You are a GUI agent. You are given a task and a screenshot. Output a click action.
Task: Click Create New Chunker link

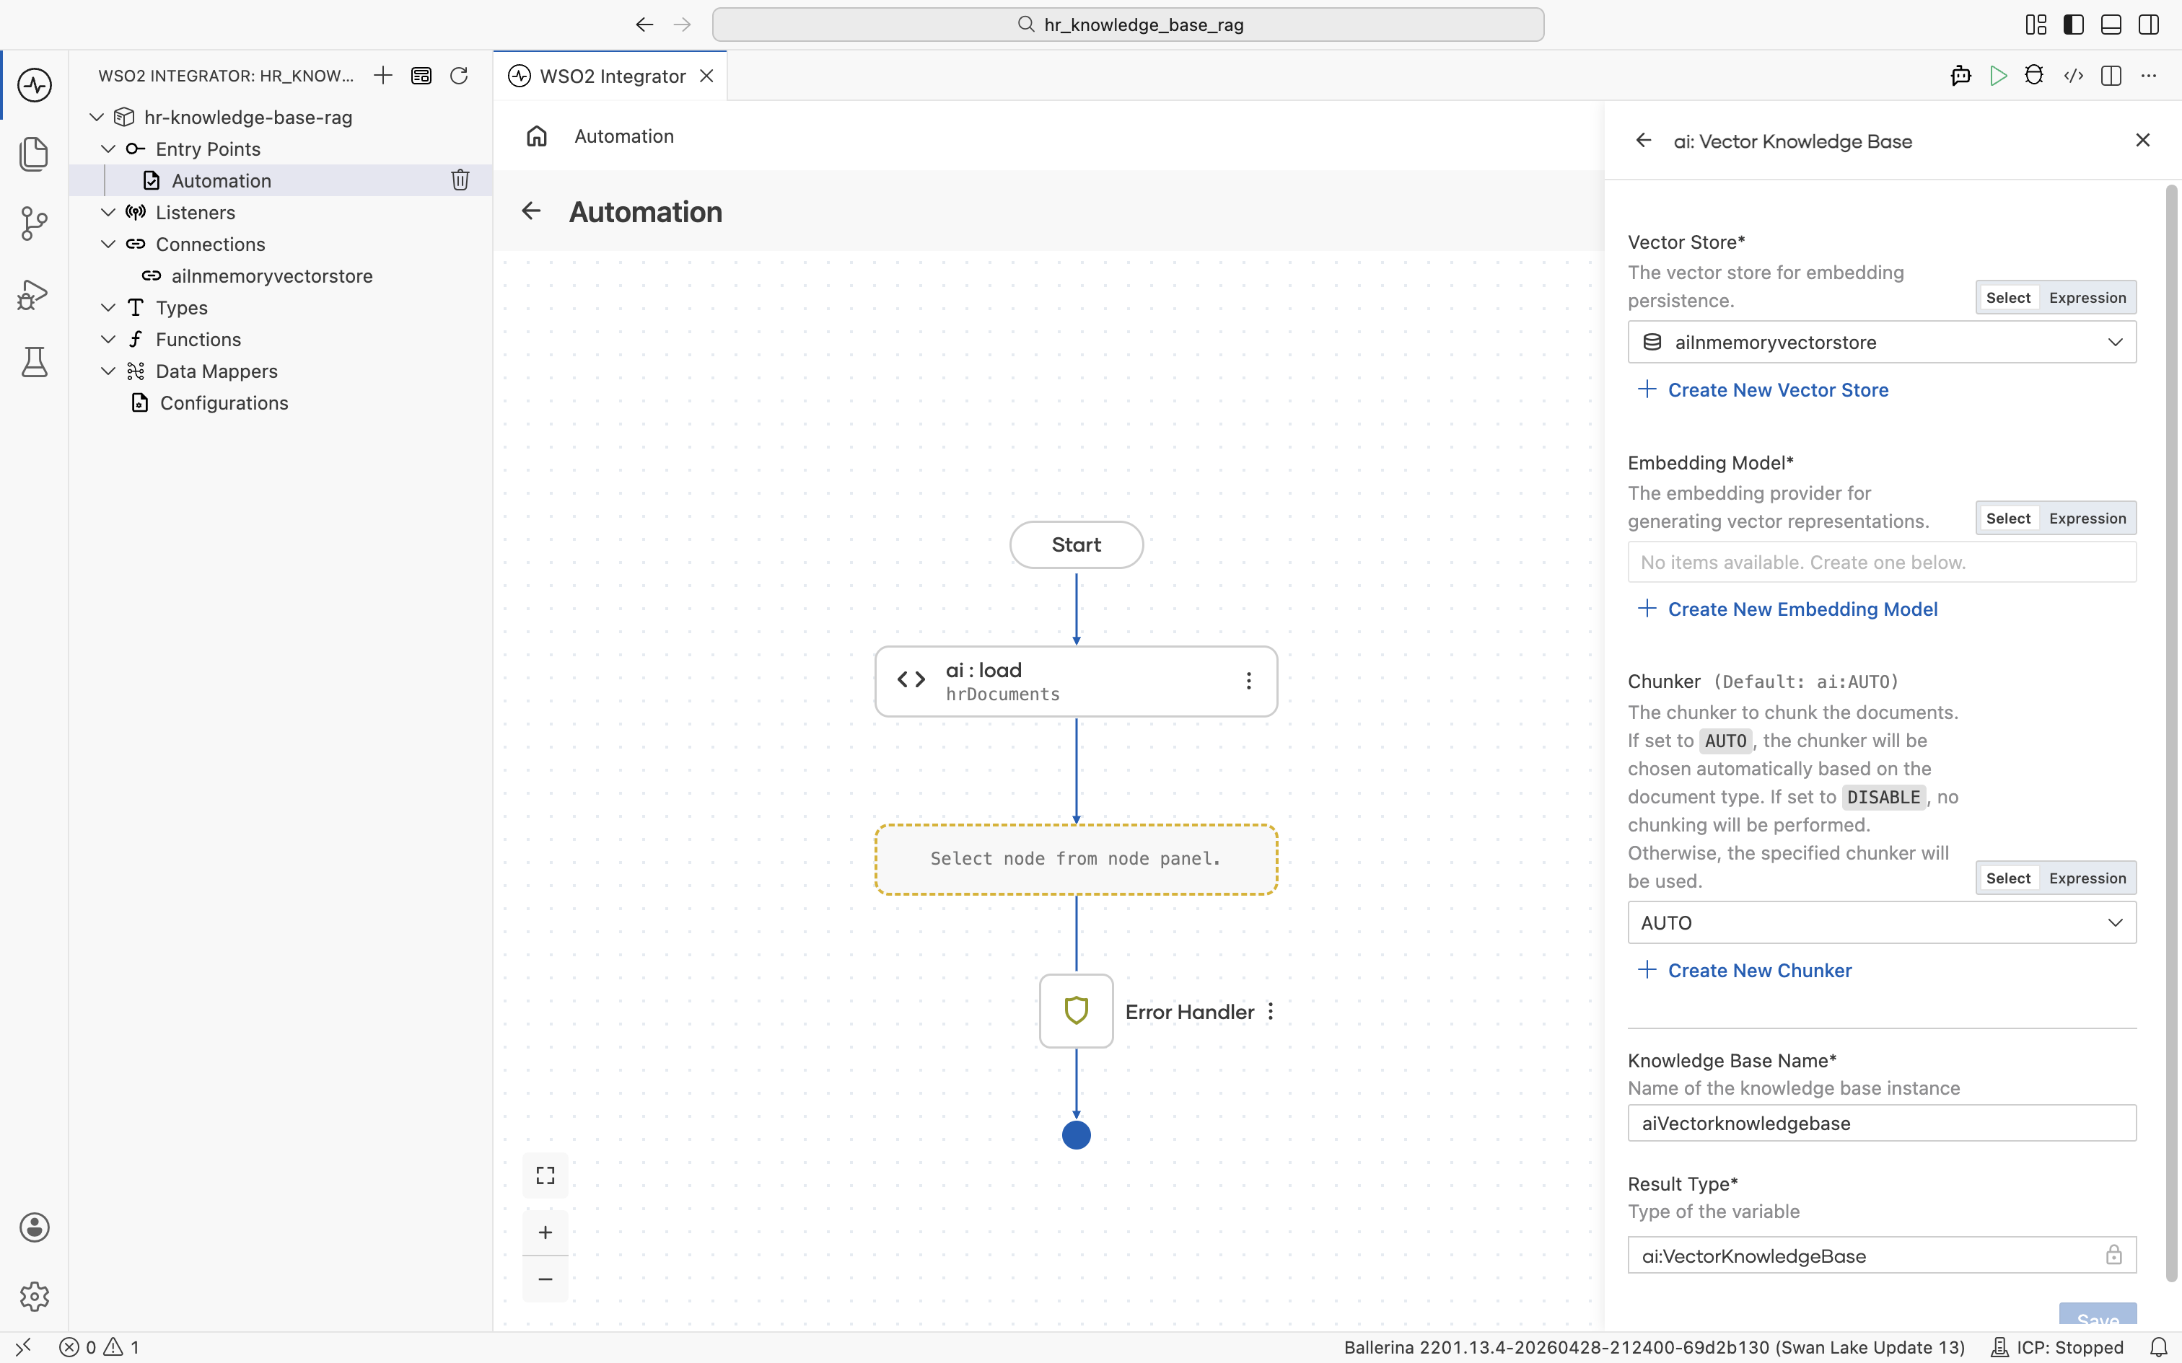click(1745, 970)
